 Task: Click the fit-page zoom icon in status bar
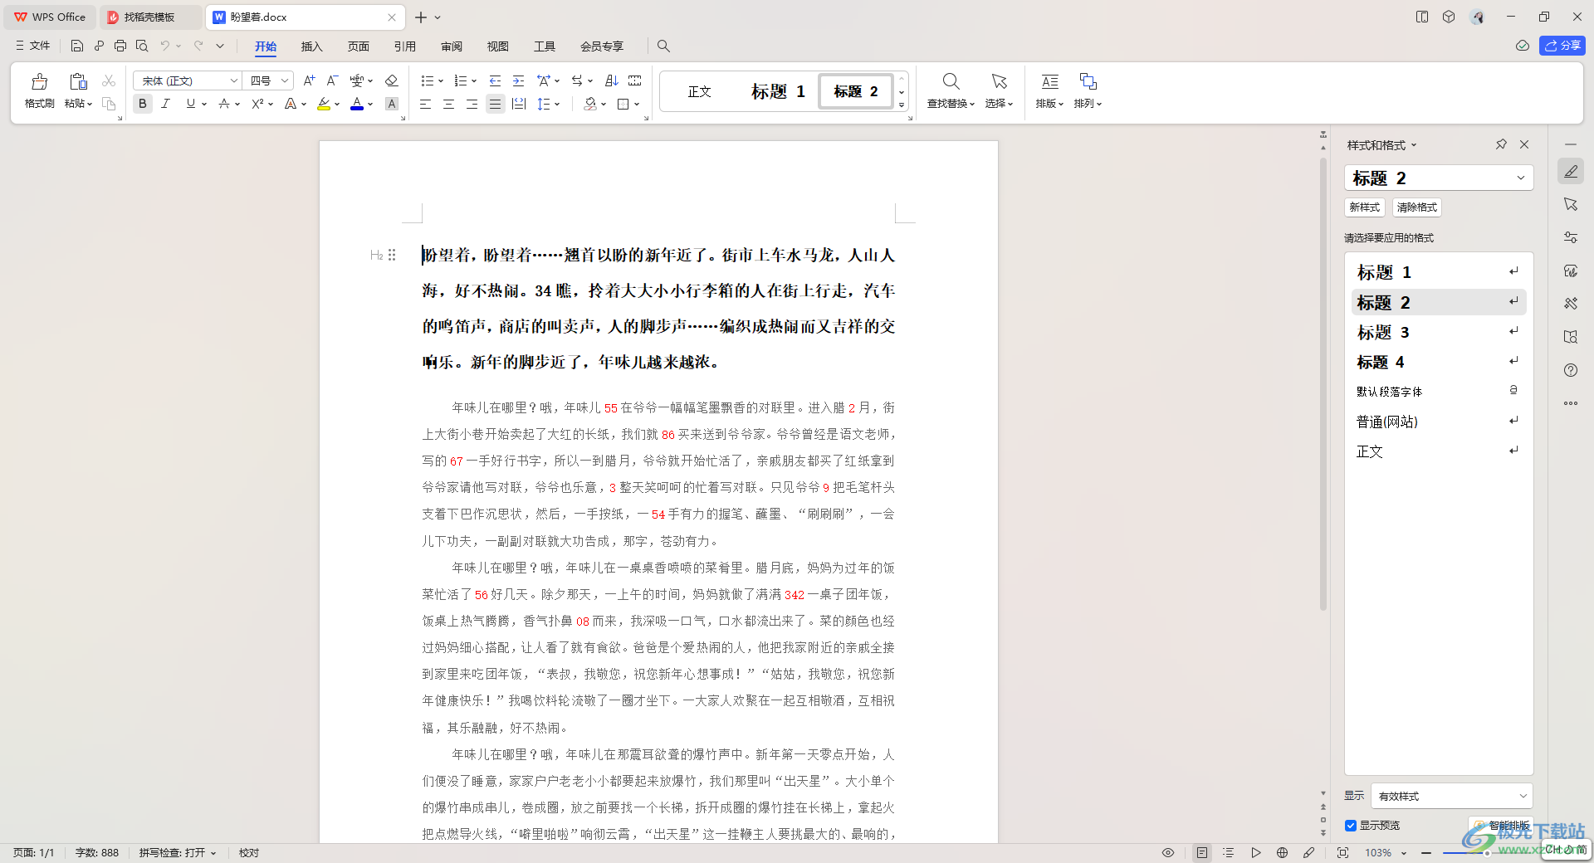1342,852
